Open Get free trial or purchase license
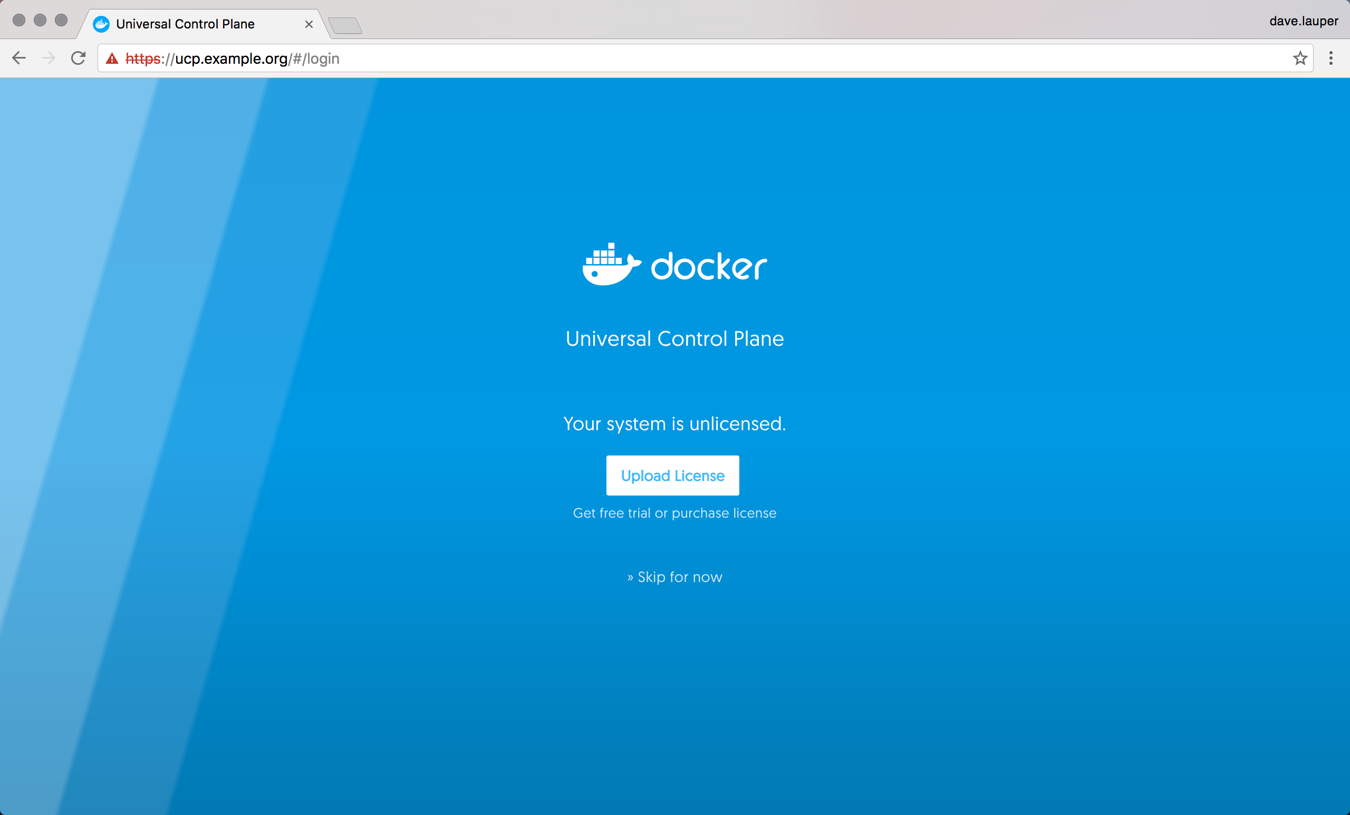The width and height of the screenshot is (1350, 815). (x=674, y=513)
